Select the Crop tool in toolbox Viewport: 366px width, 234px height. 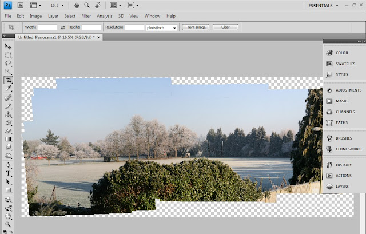tap(9, 80)
